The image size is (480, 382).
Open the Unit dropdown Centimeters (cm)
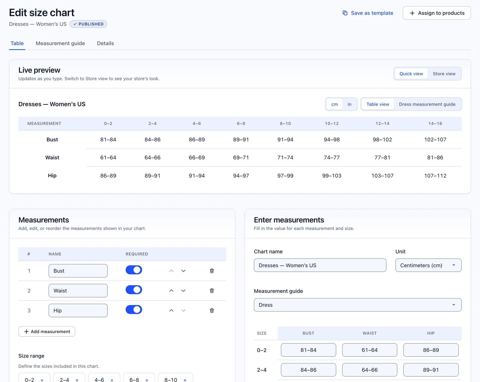click(428, 265)
